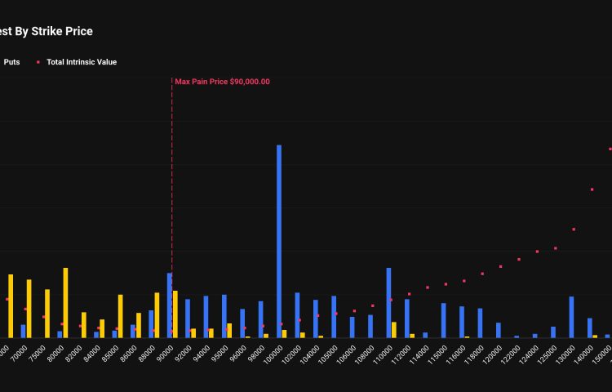Select the blue calls bar at 130000

point(571,317)
